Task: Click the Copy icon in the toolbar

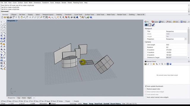Action: (x=19, y=17)
